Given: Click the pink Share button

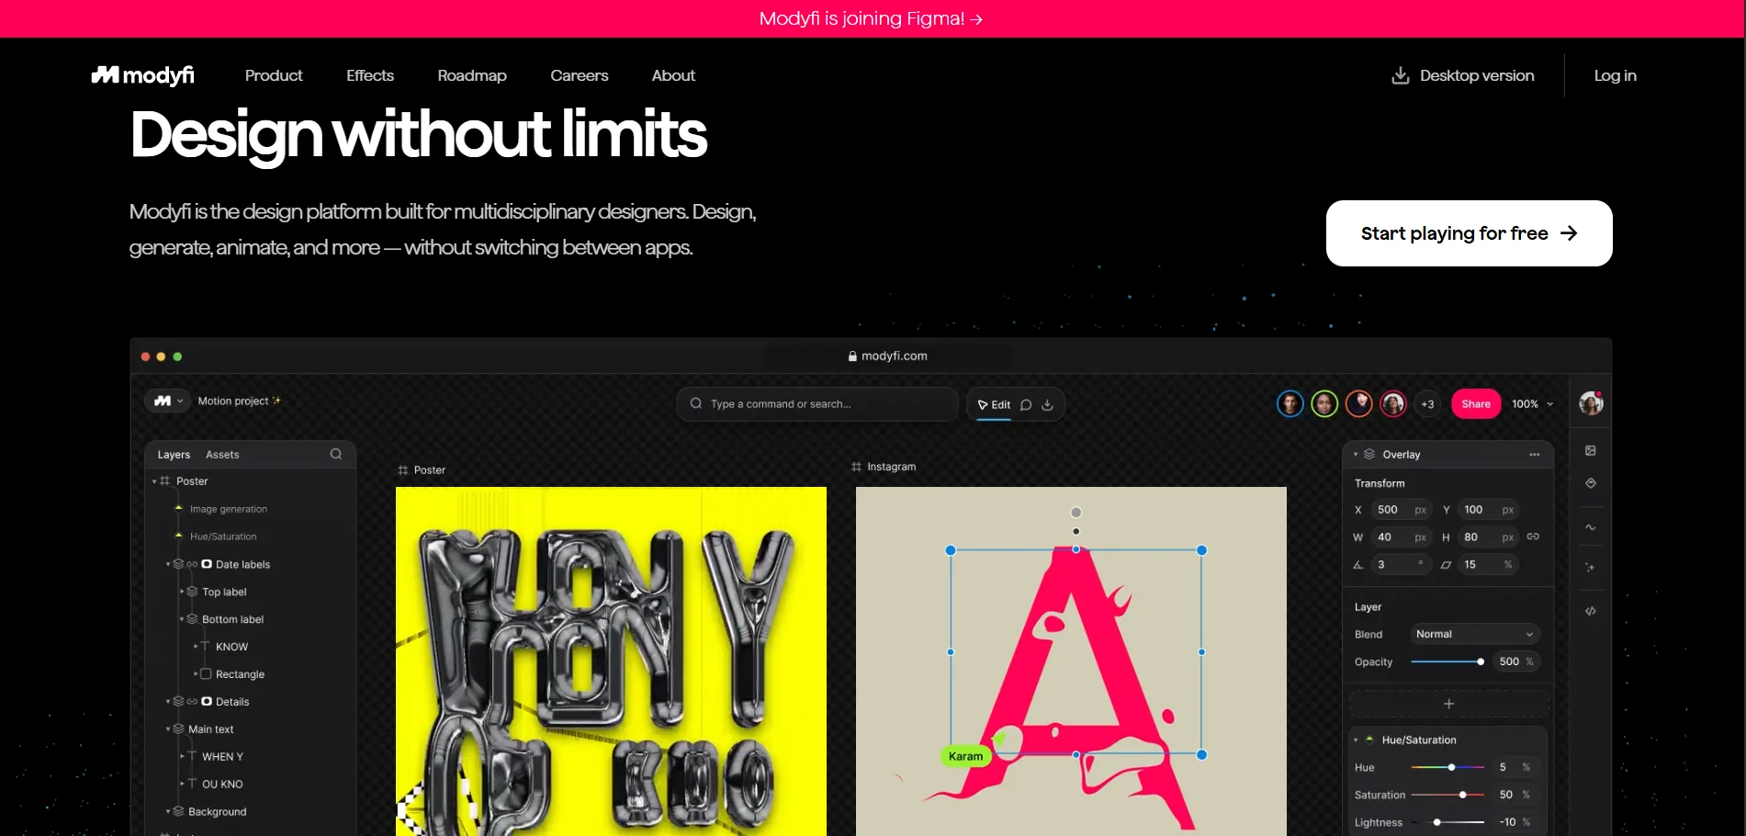Looking at the screenshot, I should (1475, 404).
